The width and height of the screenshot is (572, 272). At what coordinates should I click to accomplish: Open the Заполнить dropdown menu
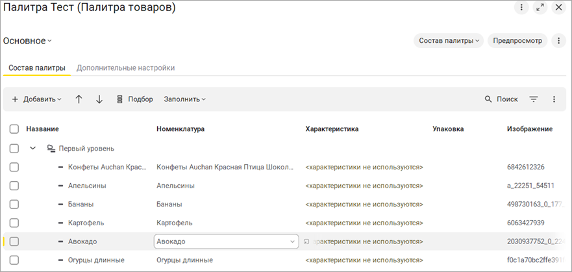[184, 99]
